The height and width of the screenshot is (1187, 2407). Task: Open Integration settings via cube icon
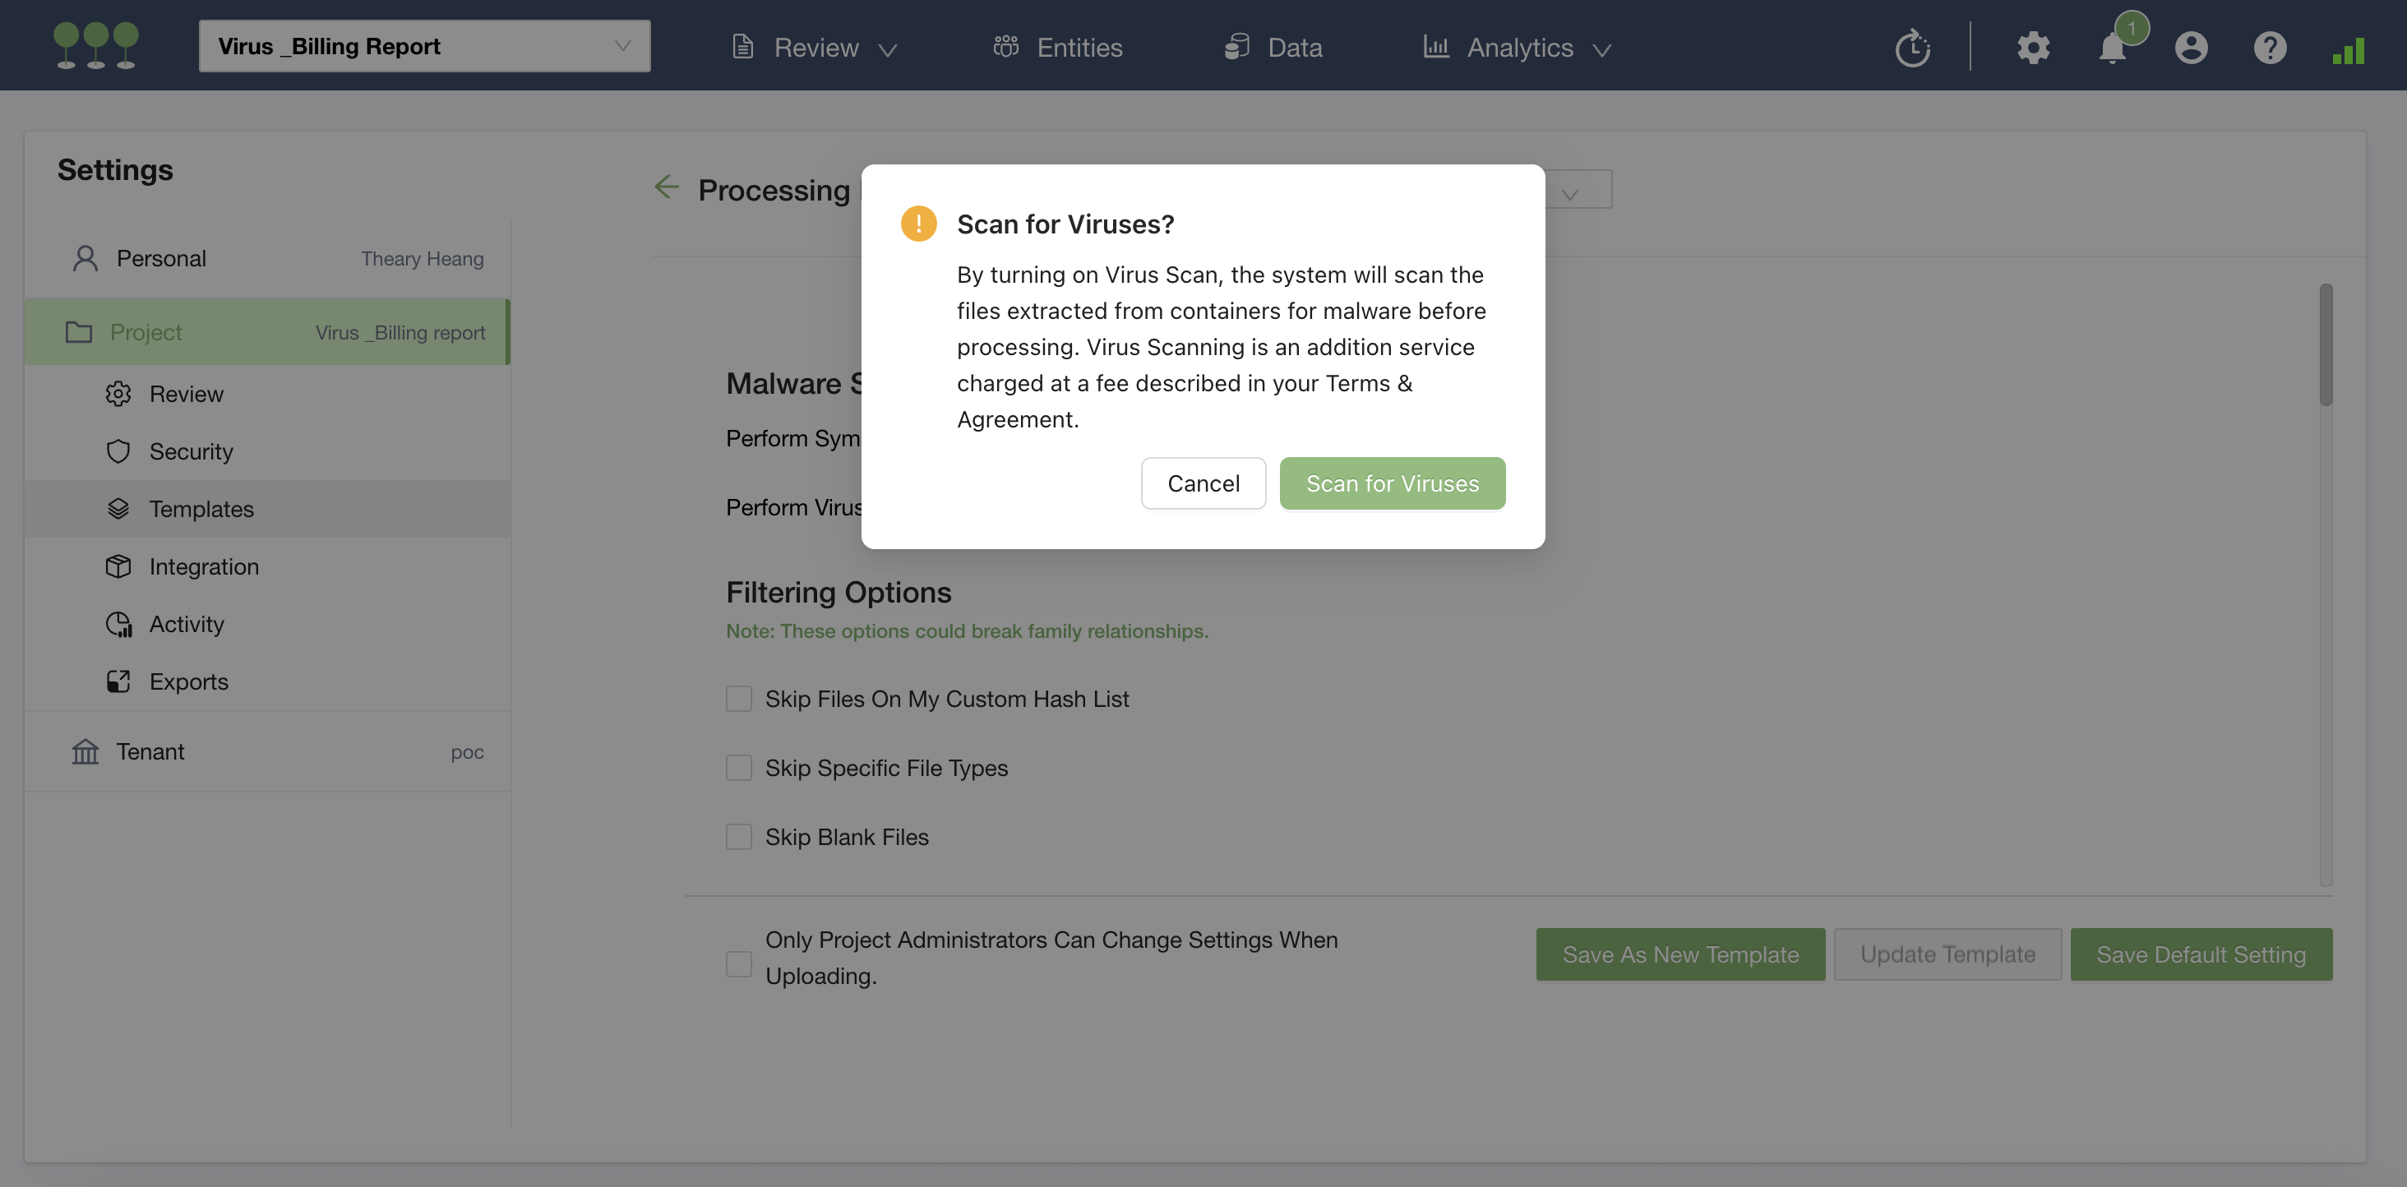[x=118, y=566]
